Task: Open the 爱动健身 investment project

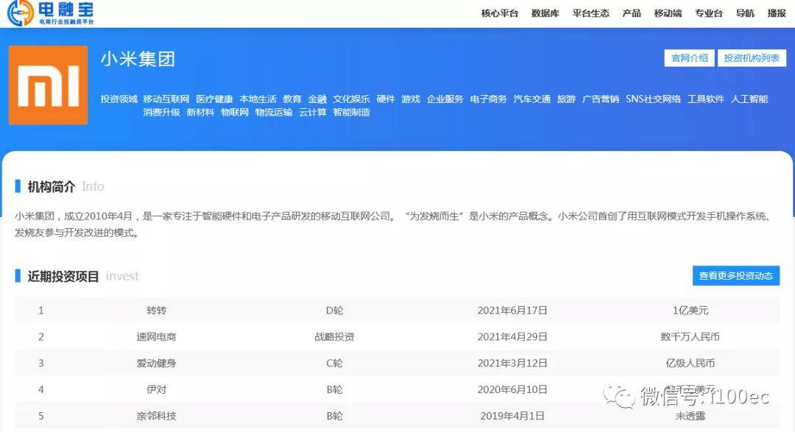Action: click(156, 363)
